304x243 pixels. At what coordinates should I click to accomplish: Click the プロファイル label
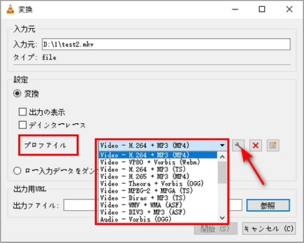pyautogui.click(x=46, y=145)
